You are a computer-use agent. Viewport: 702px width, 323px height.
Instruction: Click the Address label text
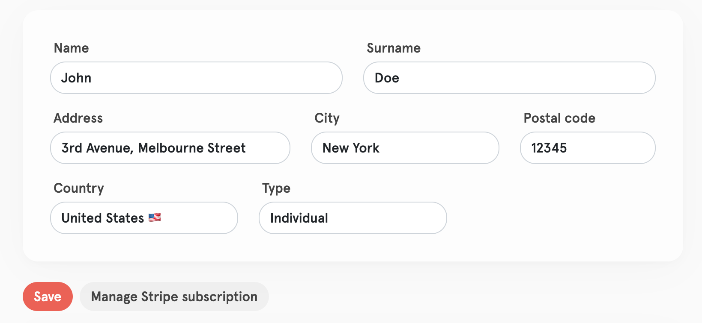pos(78,118)
